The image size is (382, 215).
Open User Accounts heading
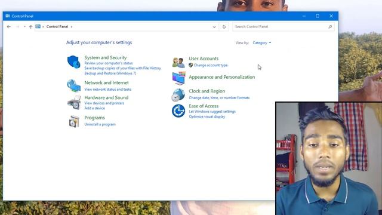pos(204,59)
